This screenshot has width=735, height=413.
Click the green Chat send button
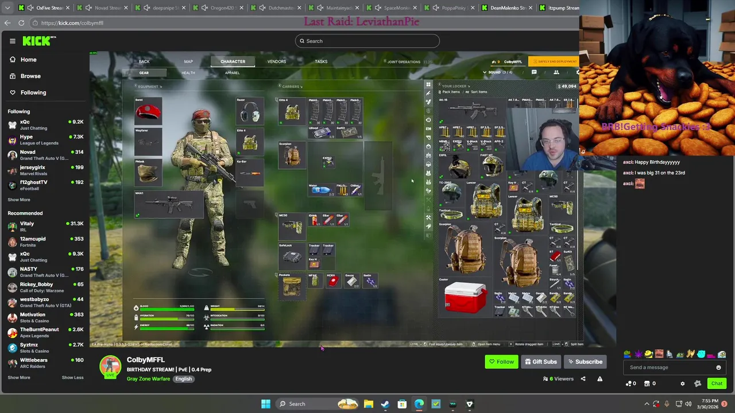(x=717, y=384)
